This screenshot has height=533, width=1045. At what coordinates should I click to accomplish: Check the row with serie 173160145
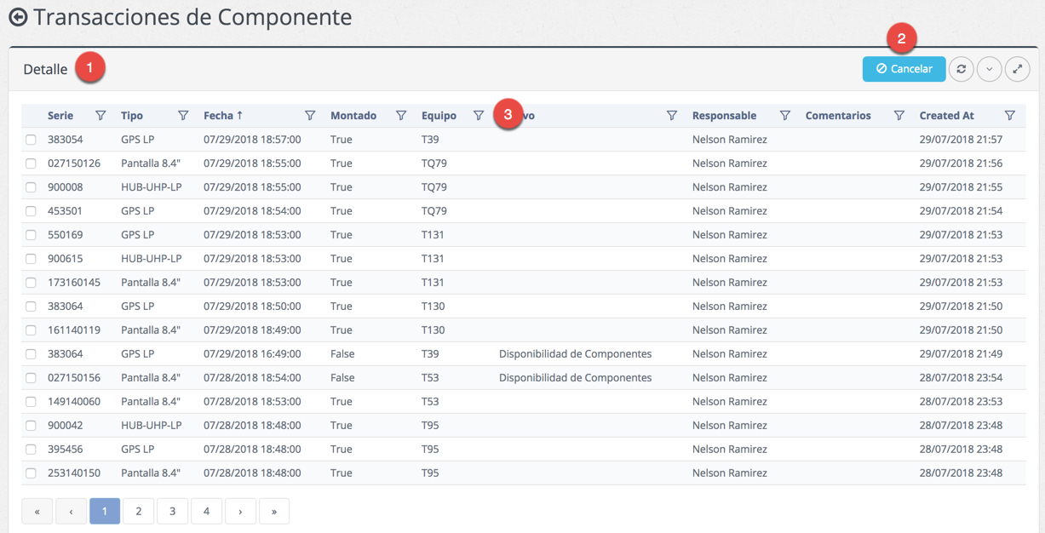[x=31, y=283]
